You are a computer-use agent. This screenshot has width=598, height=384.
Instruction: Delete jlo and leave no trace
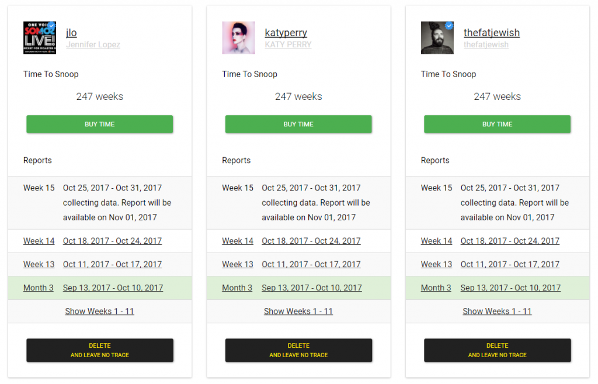tap(99, 350)
